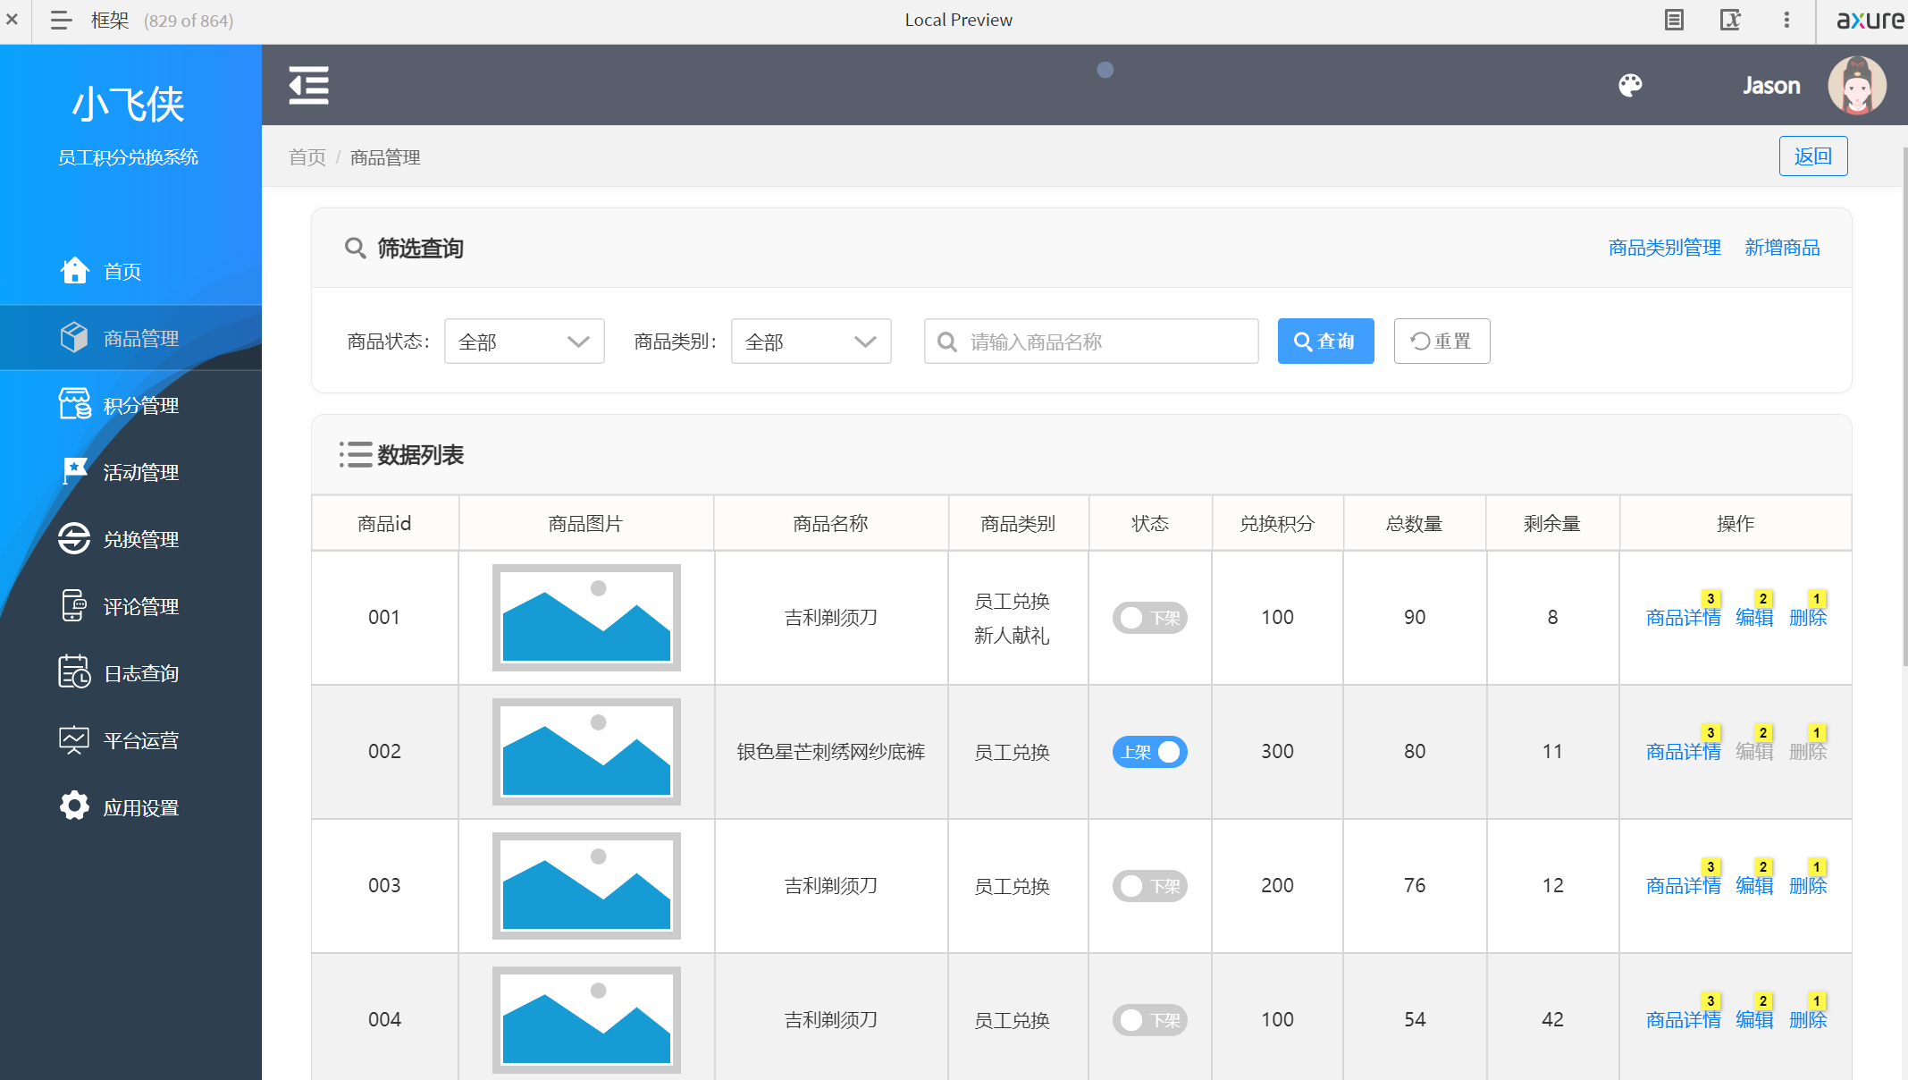Click the 兑换管理 sidebar icon
Image resolution: width=1908 pixels, height=1080 pixels.
[x=73, y=539]
